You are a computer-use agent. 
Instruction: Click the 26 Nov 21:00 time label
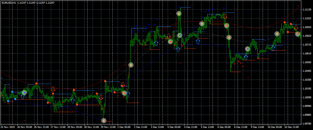tap(41, 127)
